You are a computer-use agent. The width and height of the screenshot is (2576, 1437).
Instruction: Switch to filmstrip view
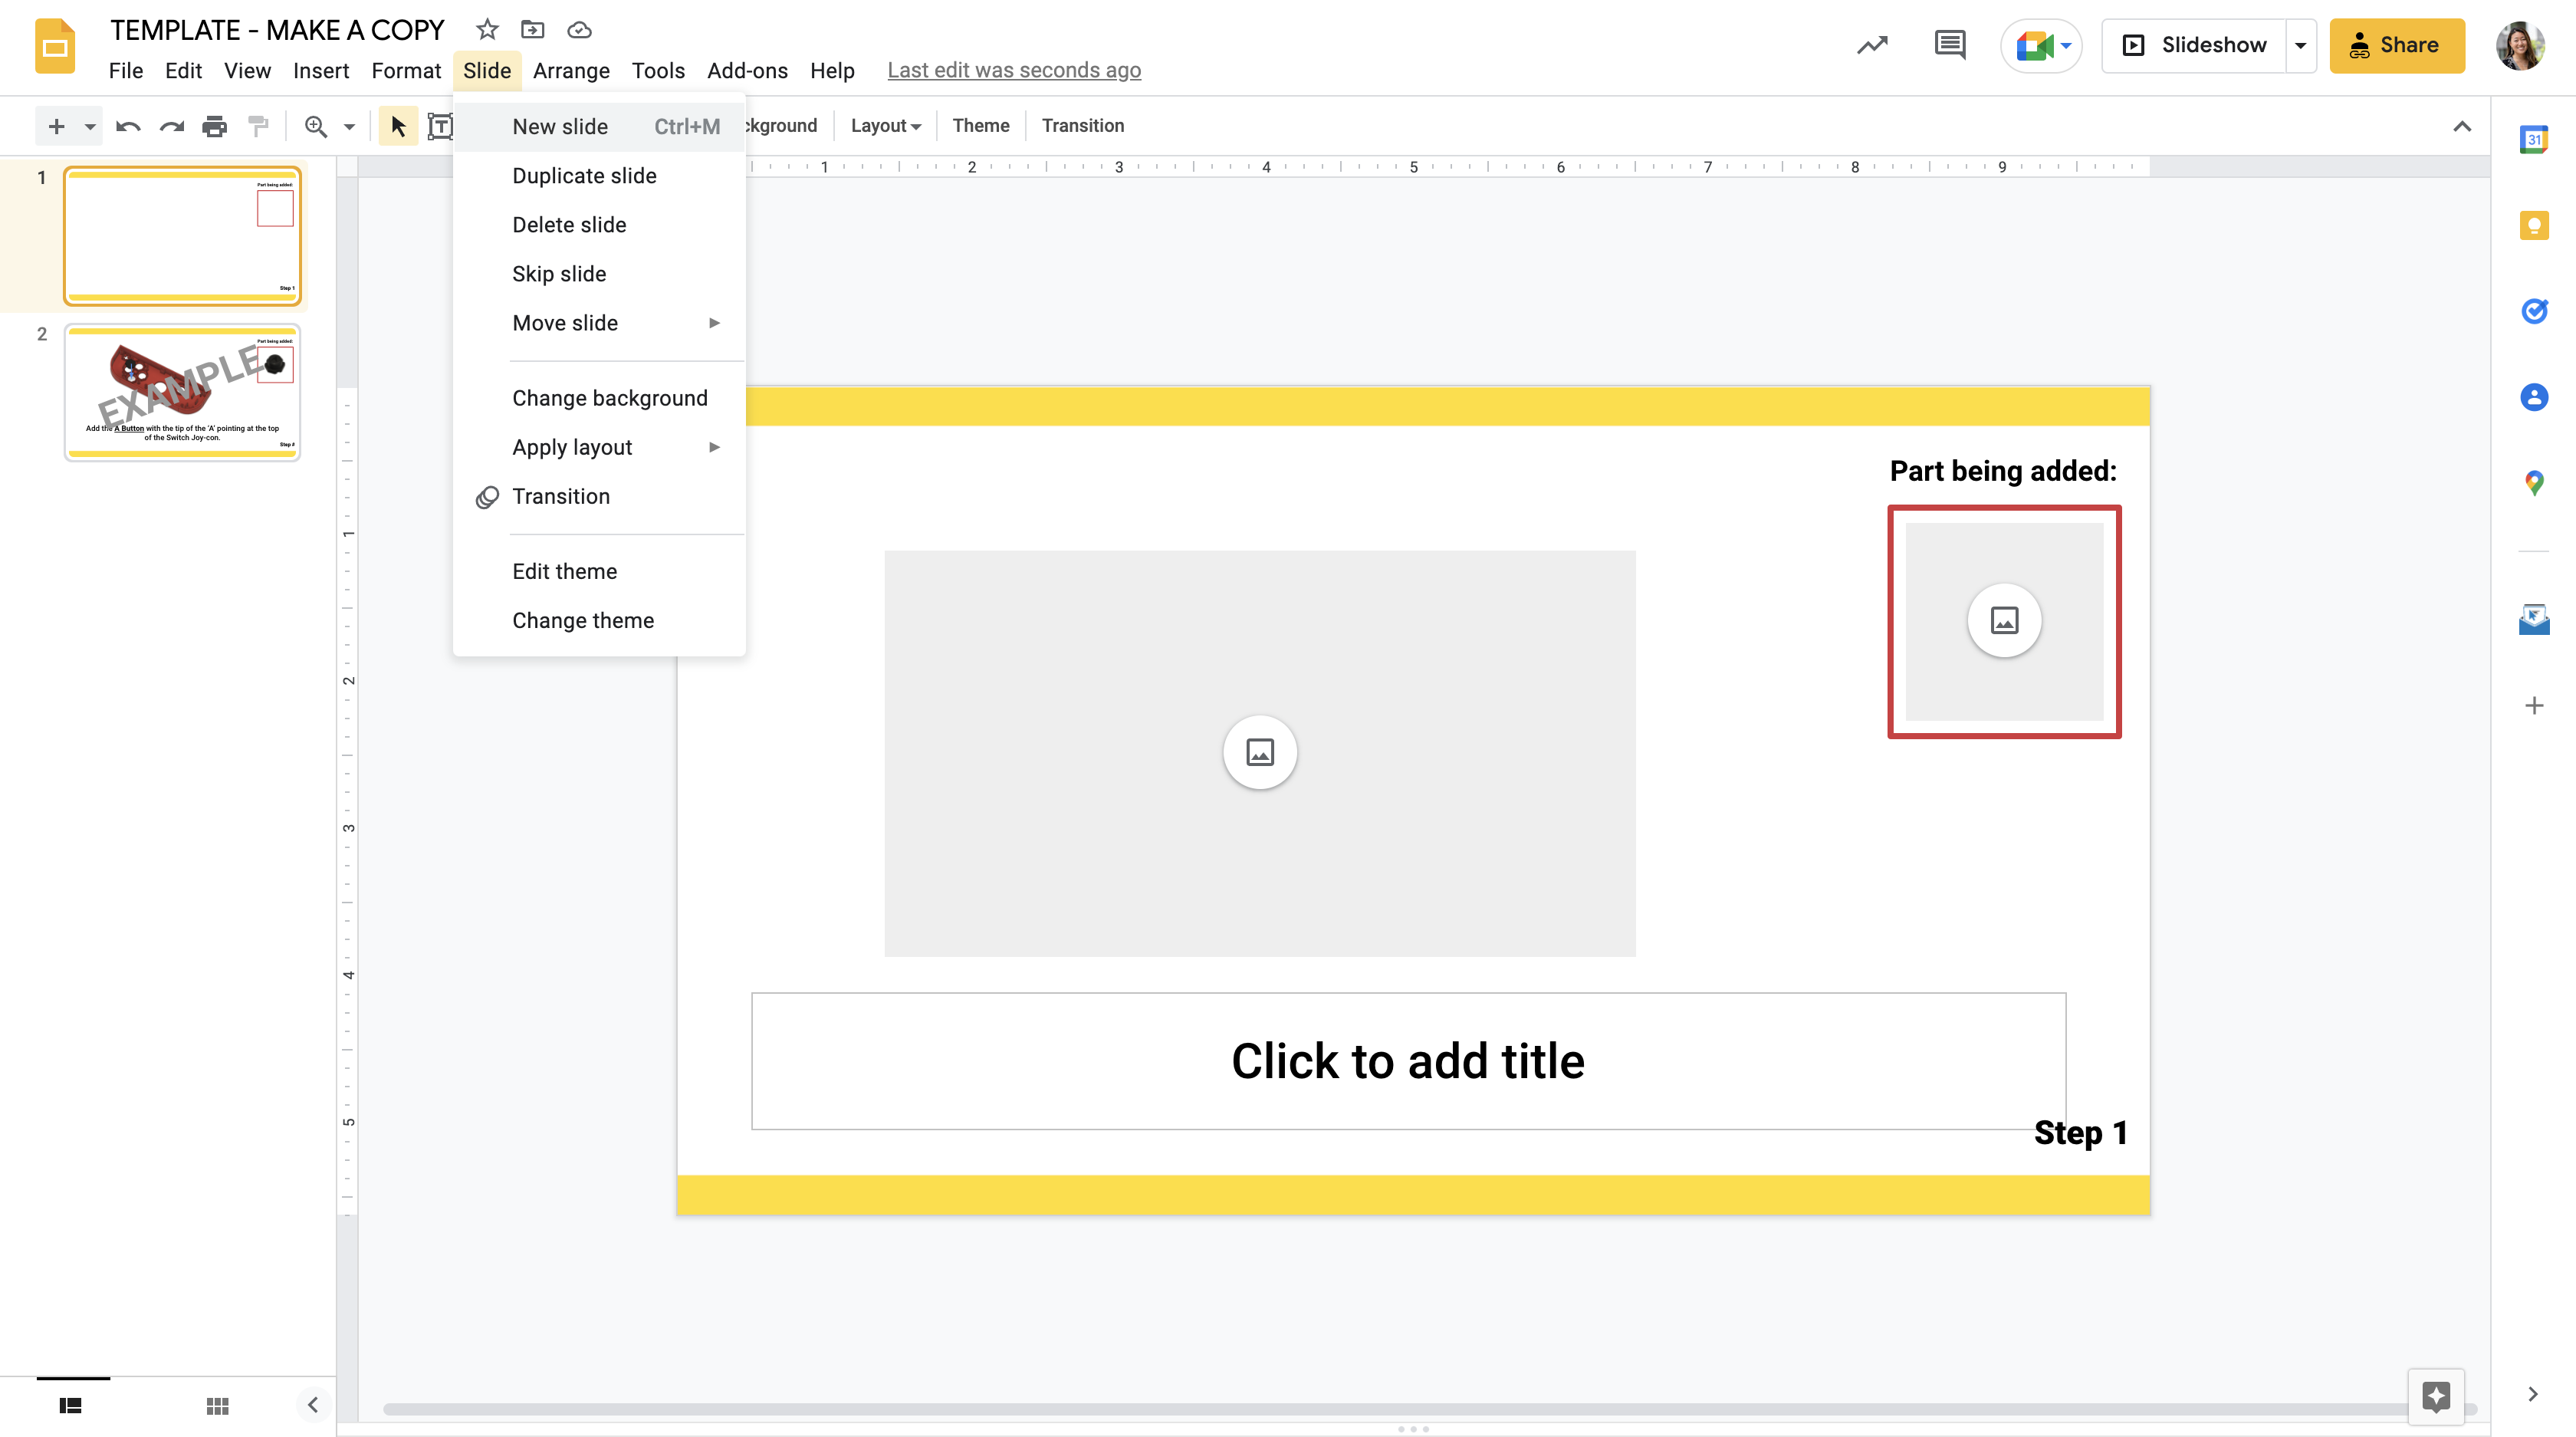(70, 1405)
